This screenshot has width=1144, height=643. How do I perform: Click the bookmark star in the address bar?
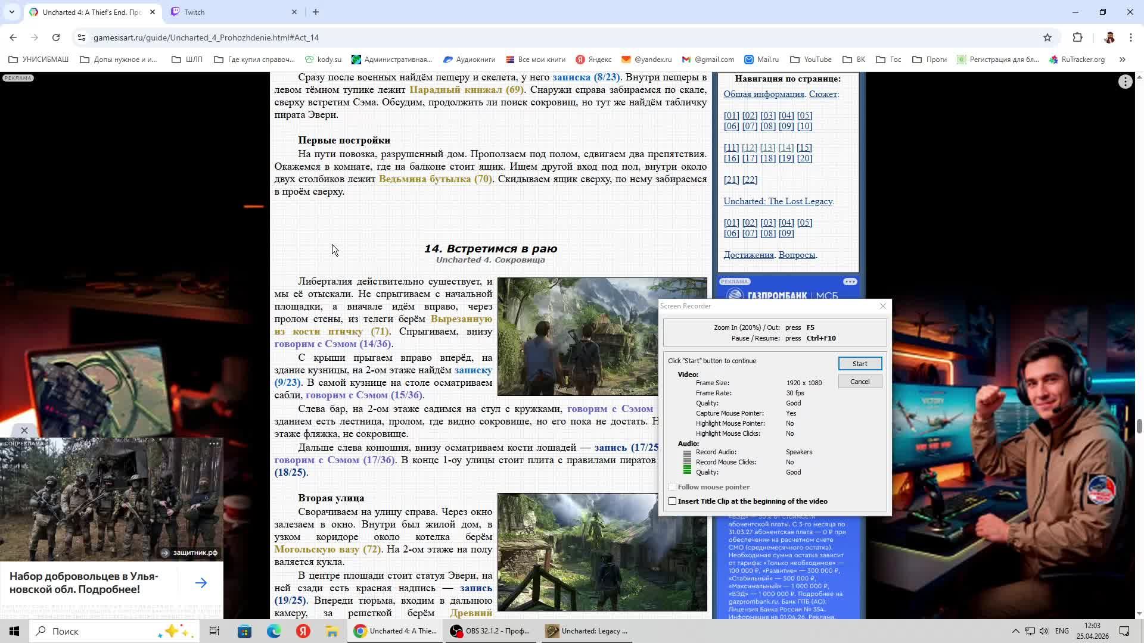pyautogui.click(x=1047, y=38)
